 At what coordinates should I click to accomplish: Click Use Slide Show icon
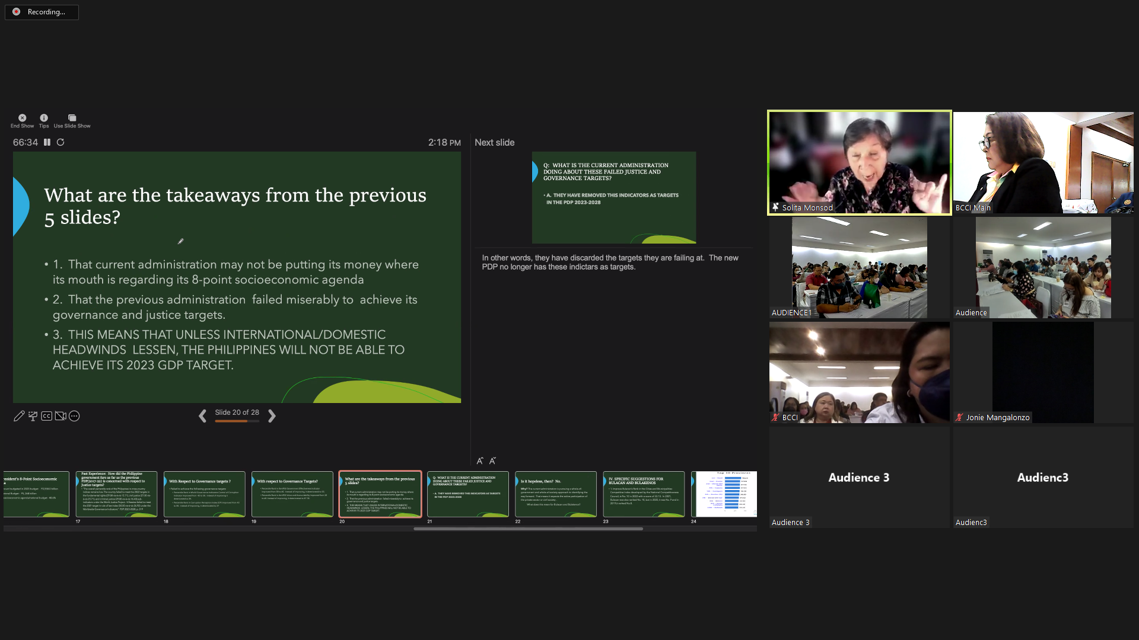click(72, 121)
